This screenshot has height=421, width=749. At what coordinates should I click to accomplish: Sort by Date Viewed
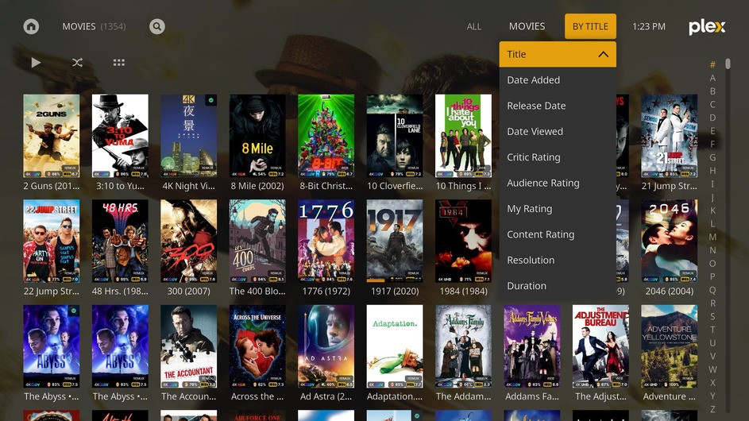click(558, 131)
